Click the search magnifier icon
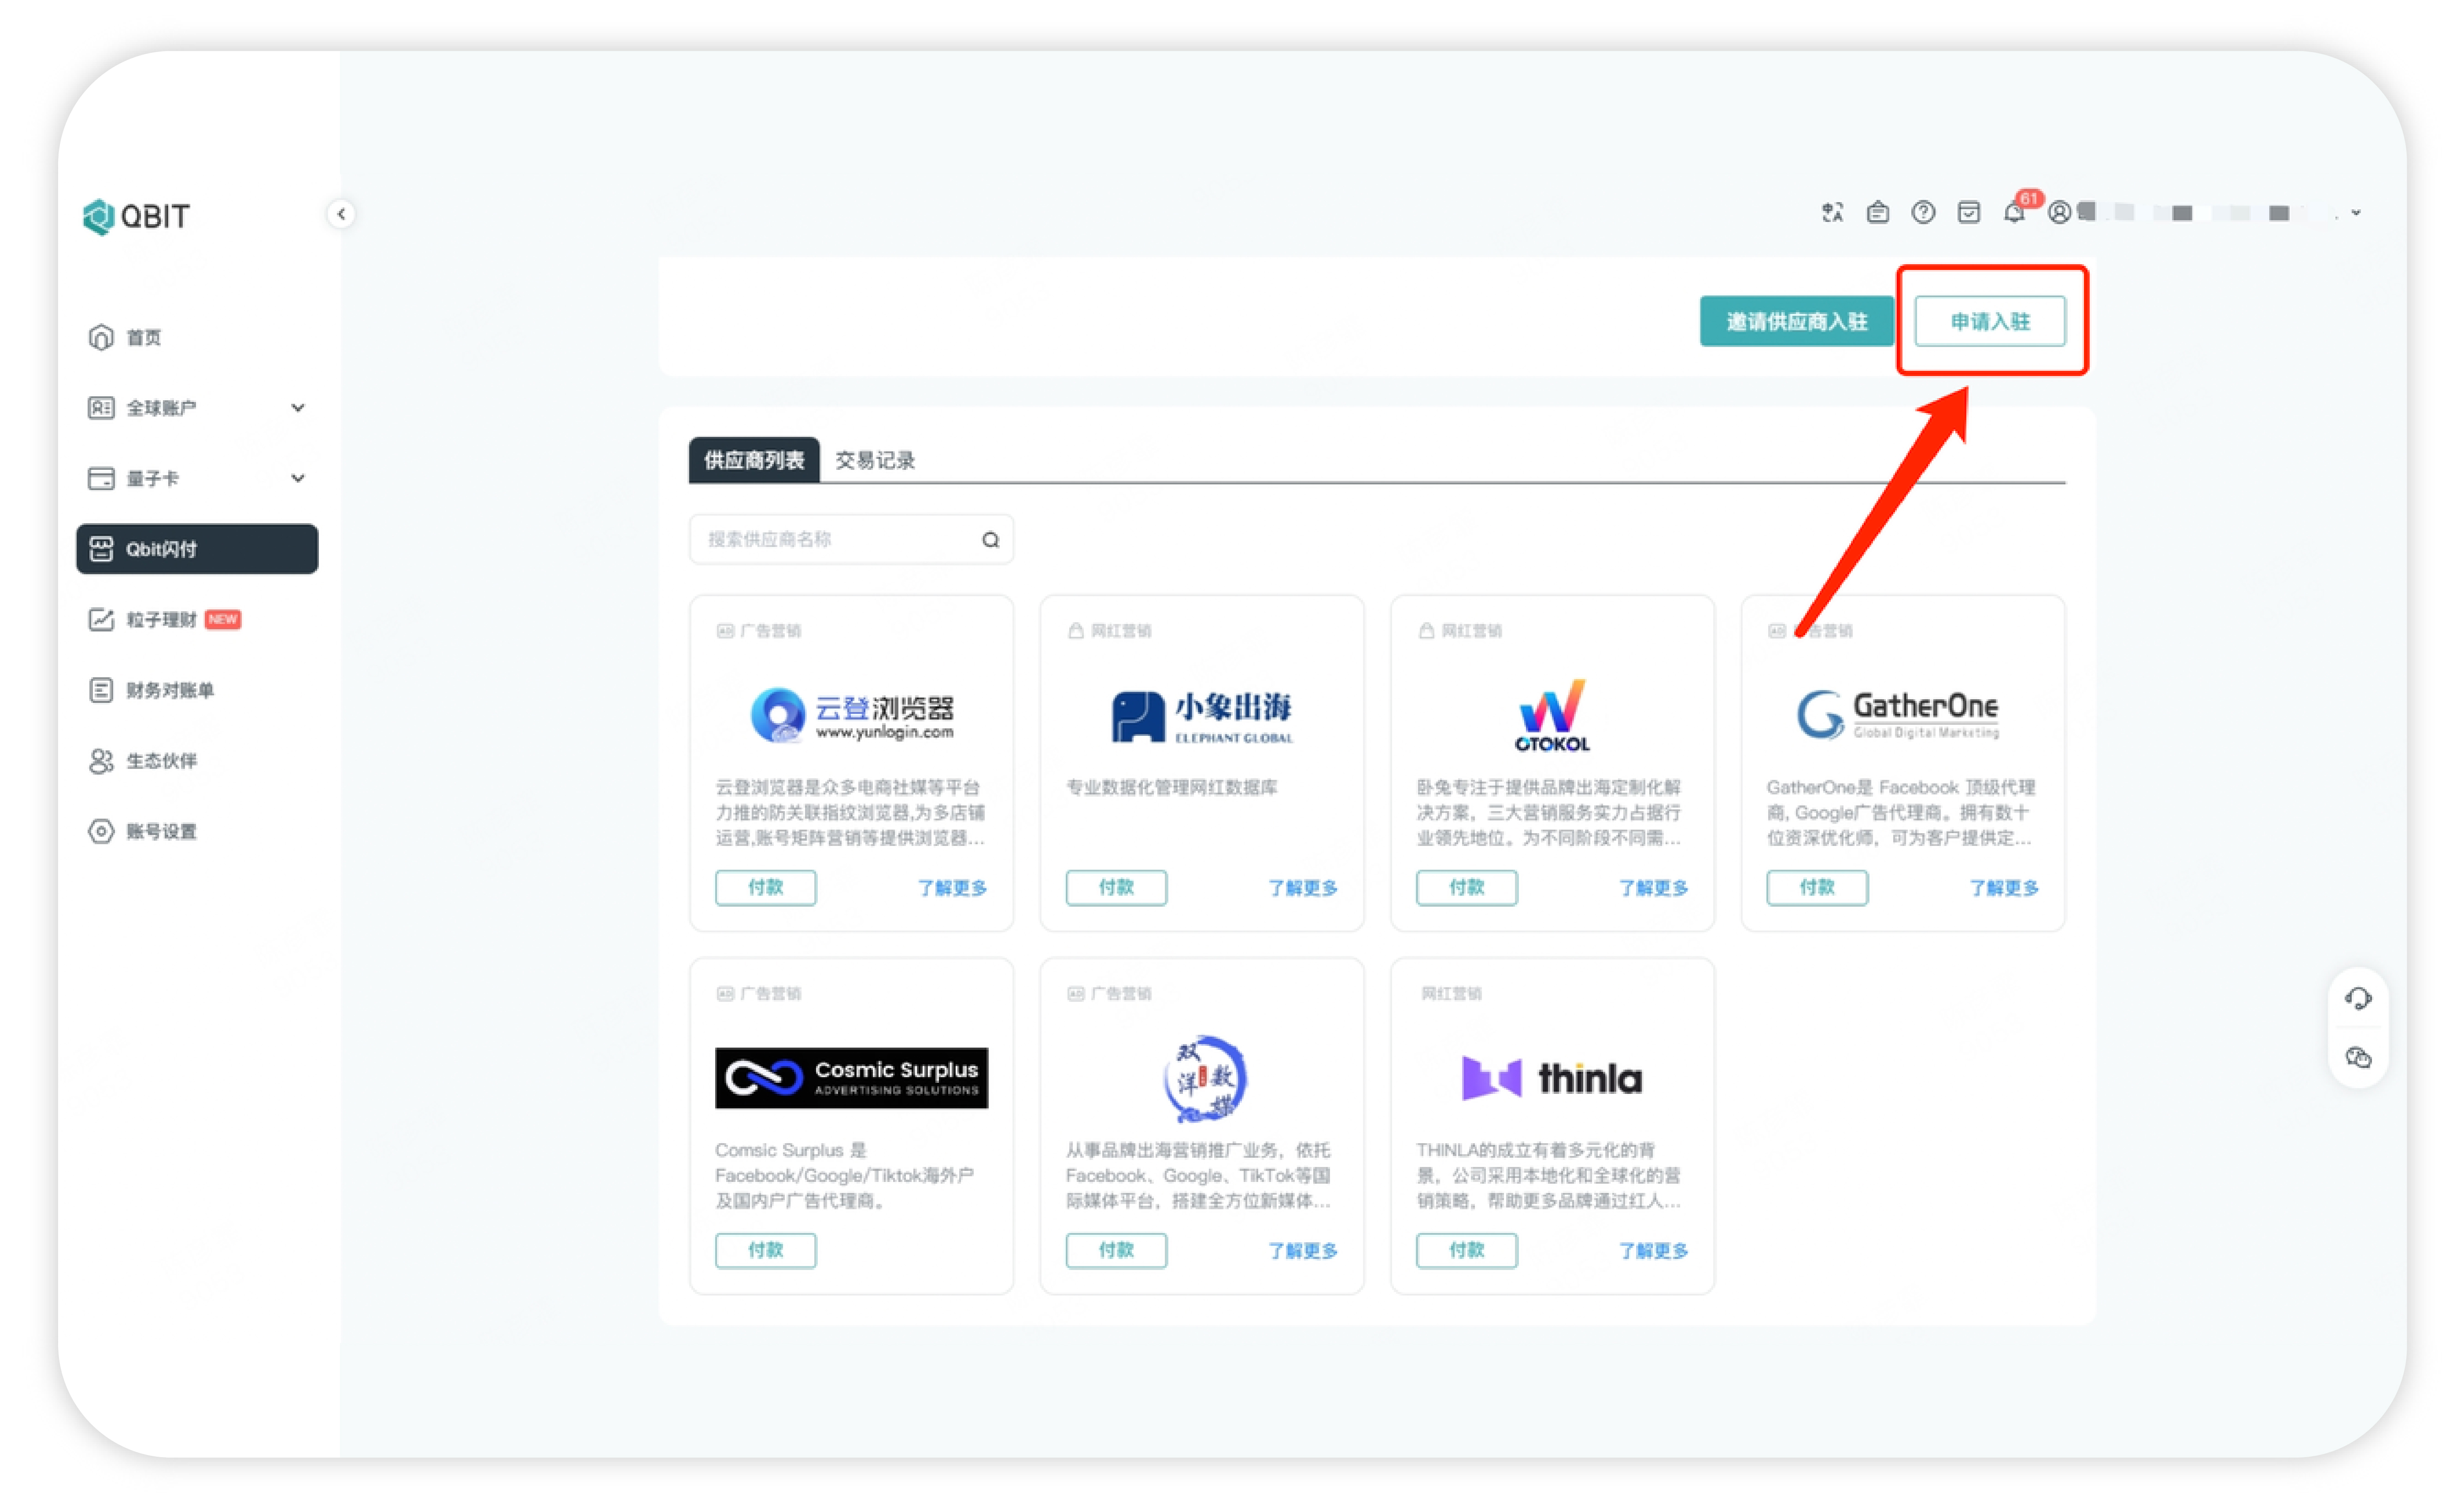The height and width of the screenshot is (1510, 2464). point(990,540)
